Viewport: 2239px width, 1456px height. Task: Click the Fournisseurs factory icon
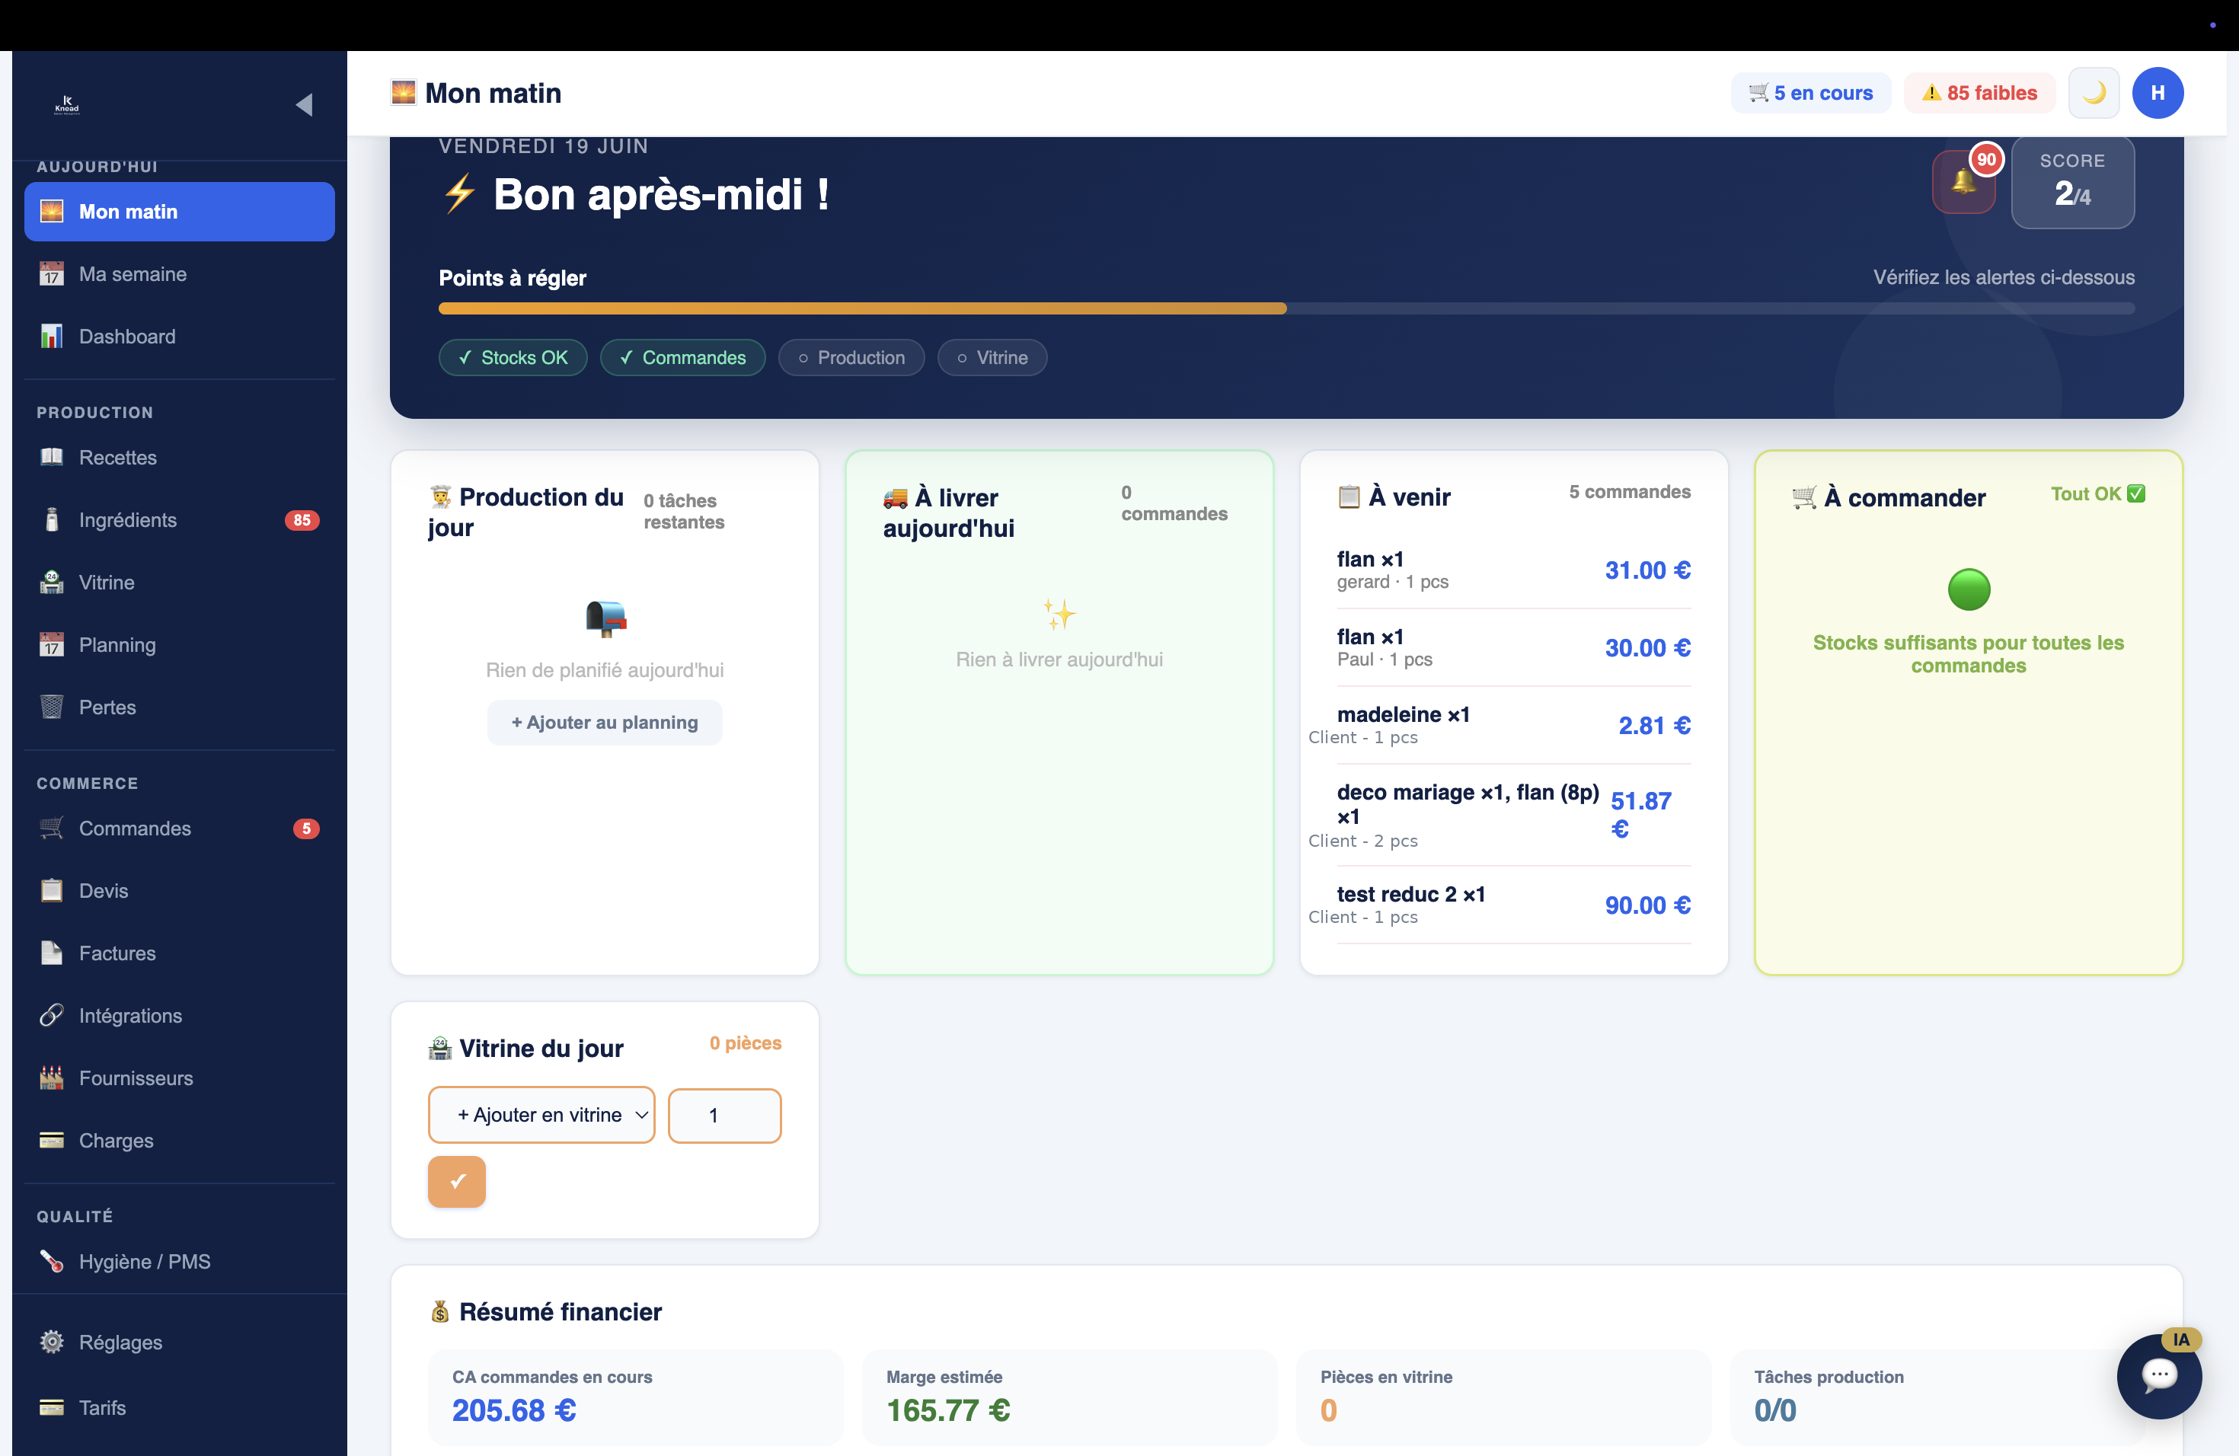click(x=52, y=1078)
